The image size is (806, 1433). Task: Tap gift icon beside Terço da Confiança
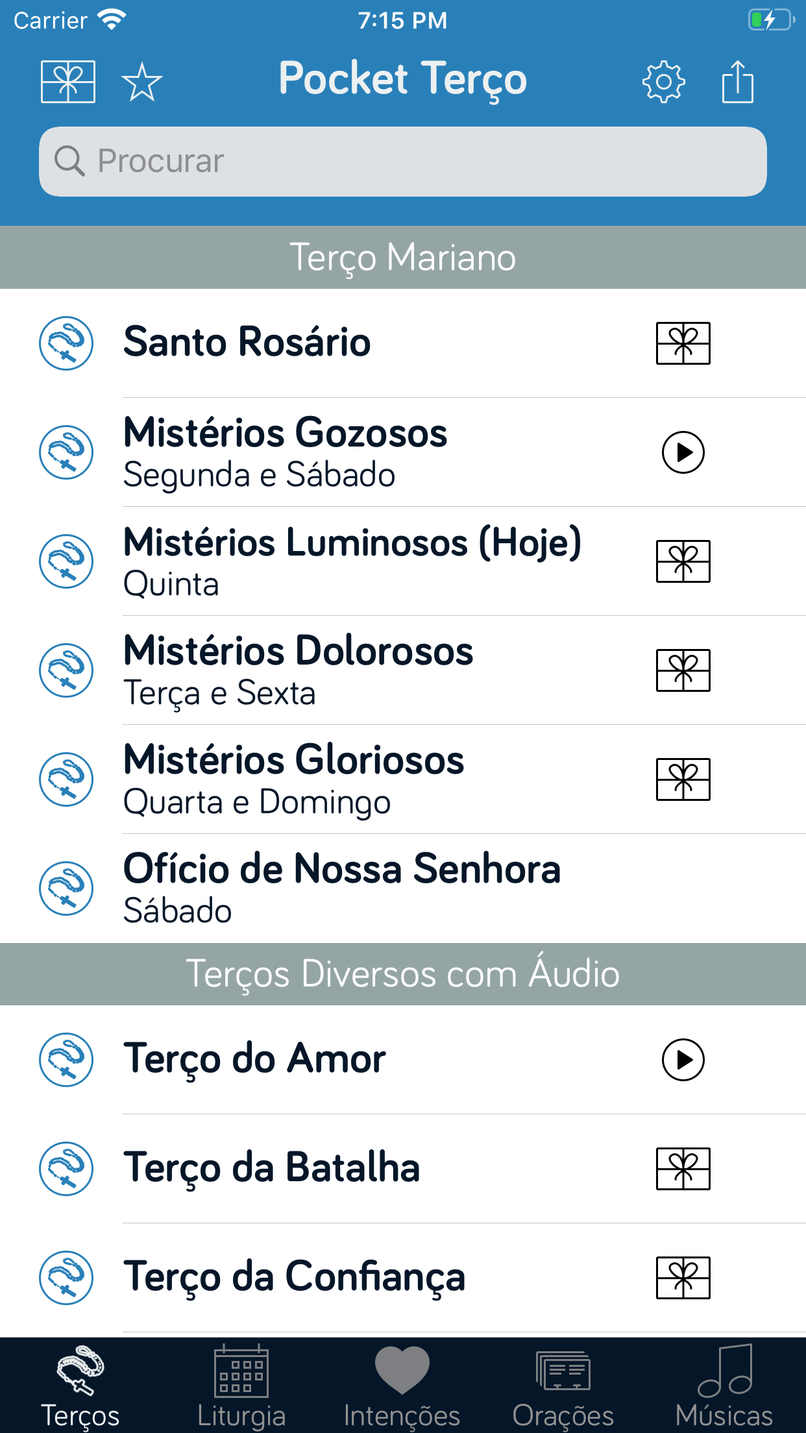click(x=683, y=1278)
